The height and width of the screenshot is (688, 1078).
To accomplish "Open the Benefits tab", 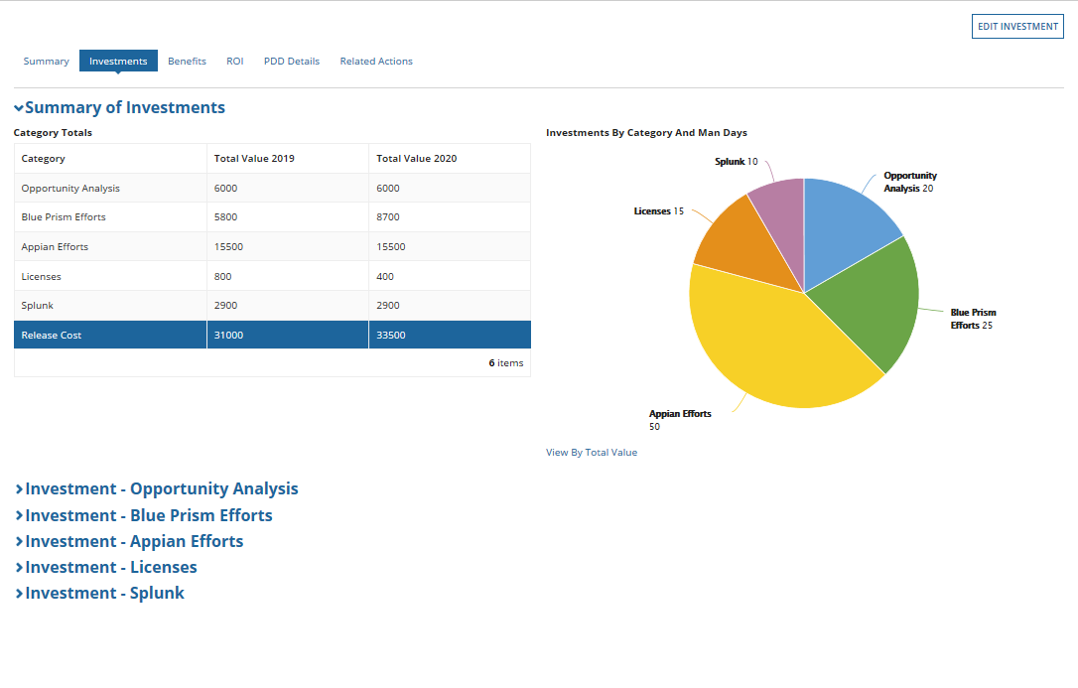I will click(187, 62).
